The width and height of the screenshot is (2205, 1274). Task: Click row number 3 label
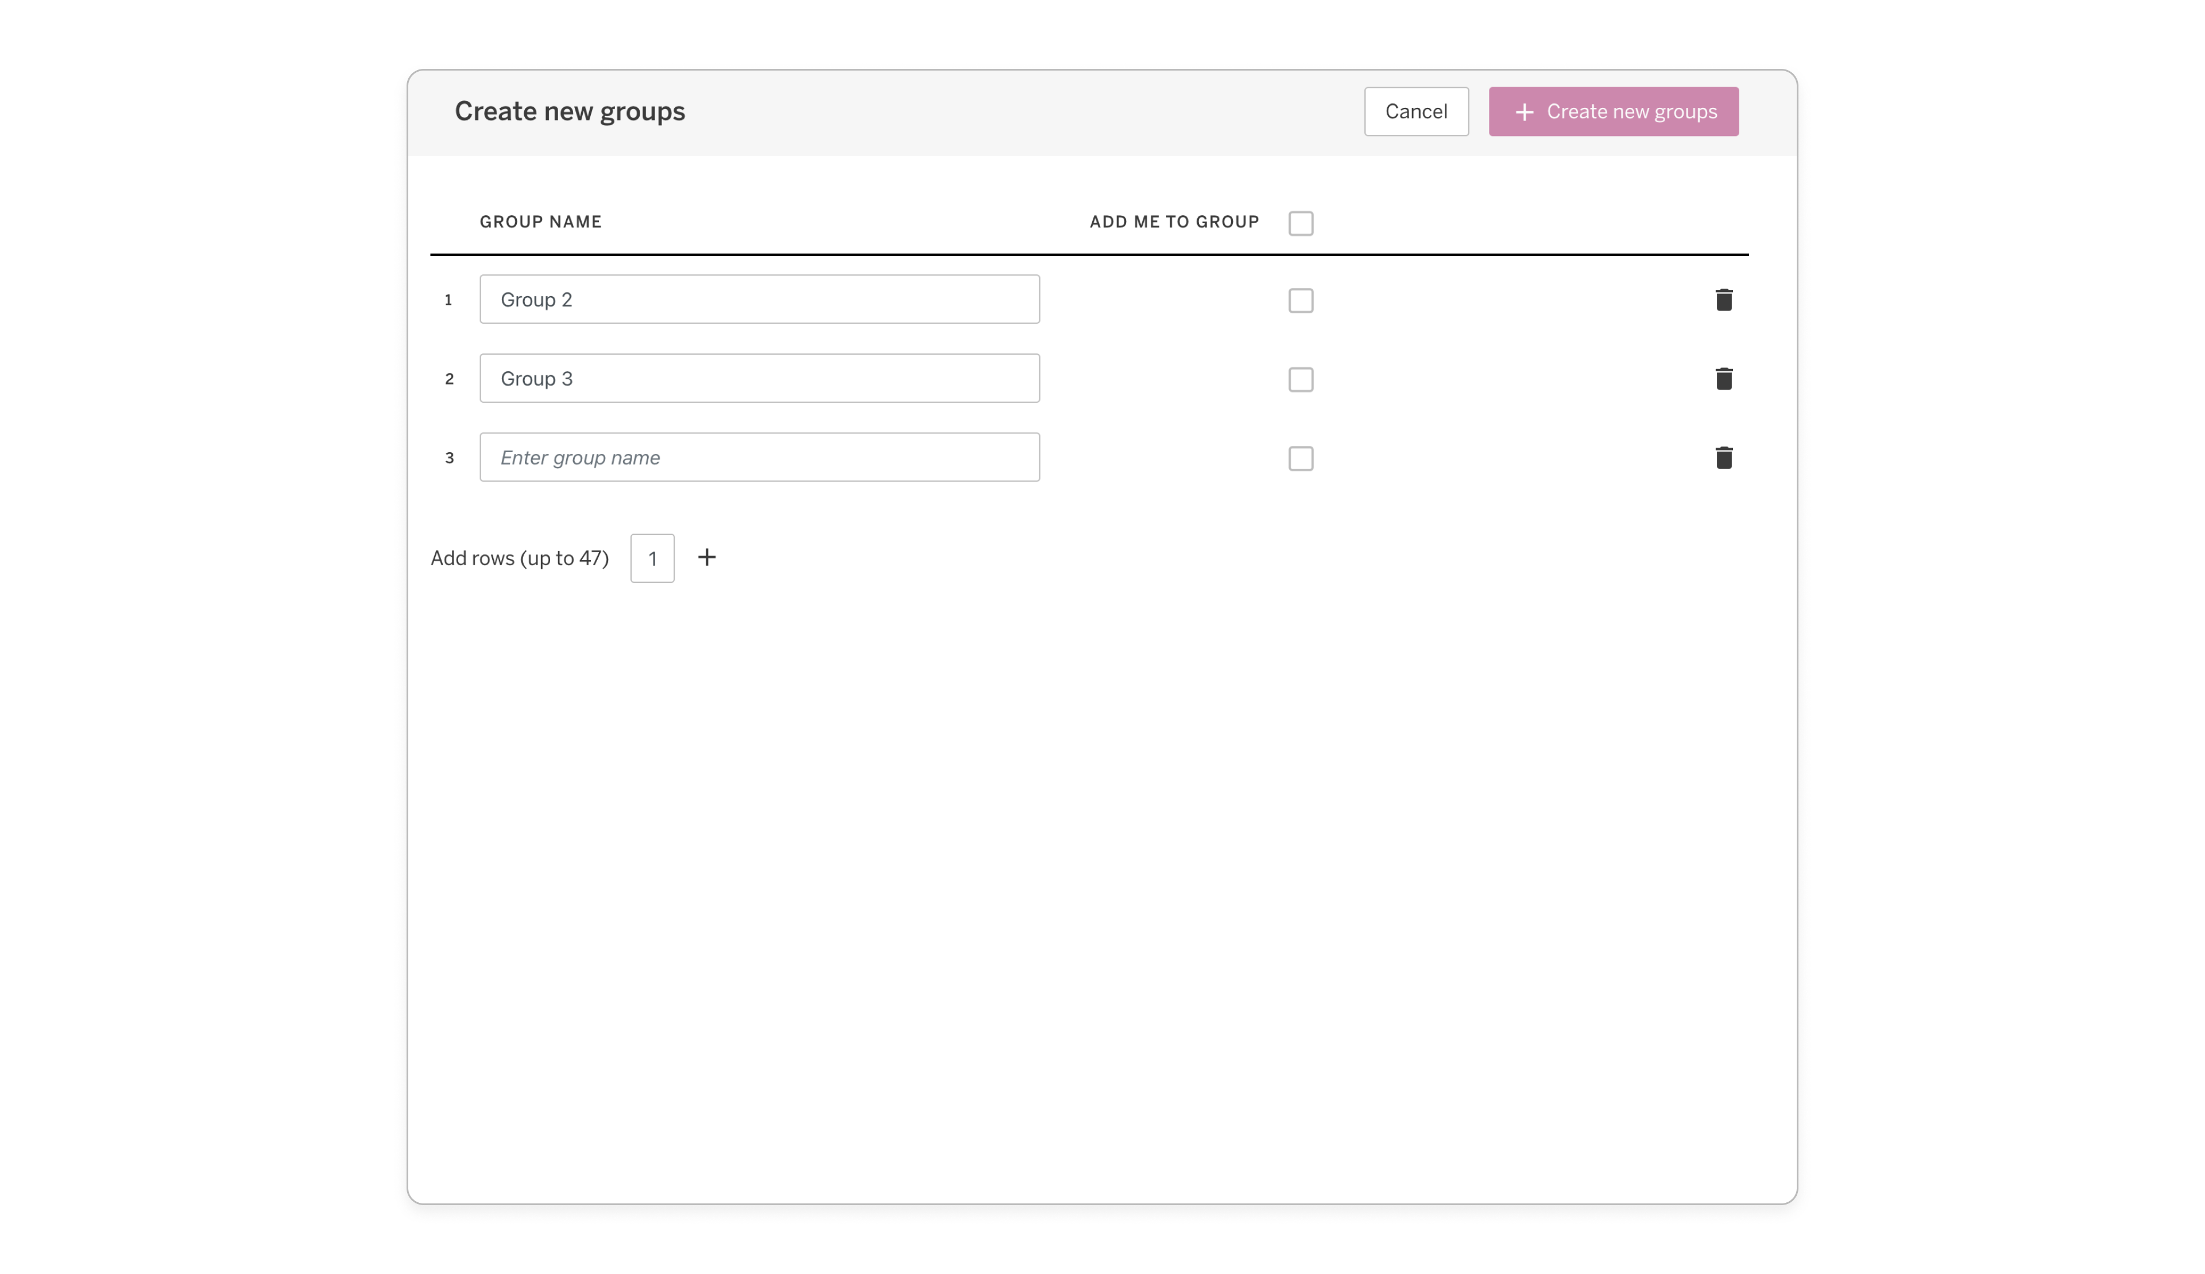tap(449, 457)
